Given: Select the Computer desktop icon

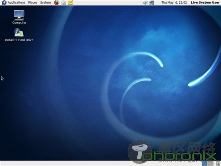Looking at the screenshot, I should coord(19,17).
